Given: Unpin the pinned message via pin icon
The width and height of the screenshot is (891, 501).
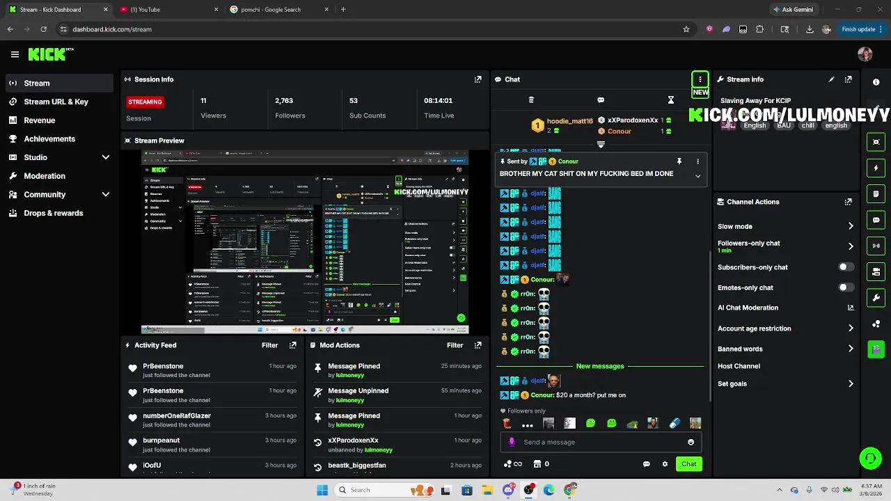Looking at the screenshot, I should tap(679, 161).
